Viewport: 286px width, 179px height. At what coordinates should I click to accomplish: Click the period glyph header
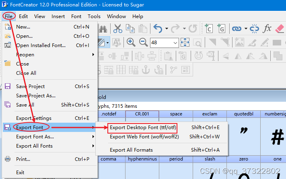click(176, 159)
